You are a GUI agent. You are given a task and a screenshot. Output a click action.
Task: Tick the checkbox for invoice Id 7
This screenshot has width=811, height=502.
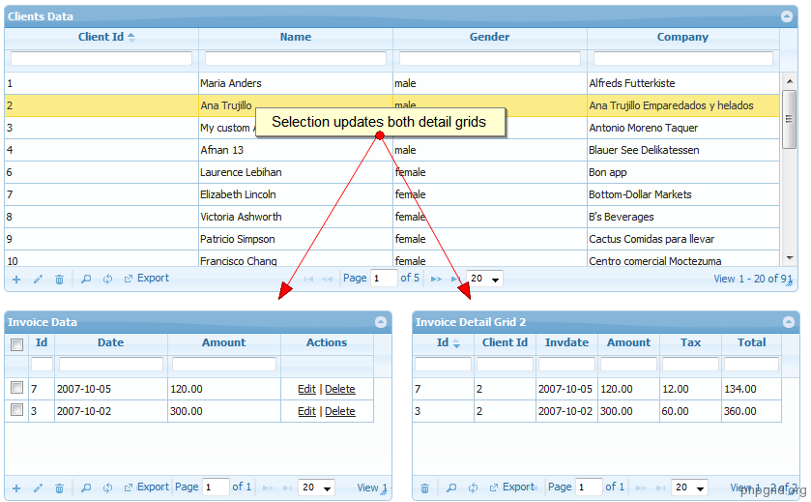16,388
